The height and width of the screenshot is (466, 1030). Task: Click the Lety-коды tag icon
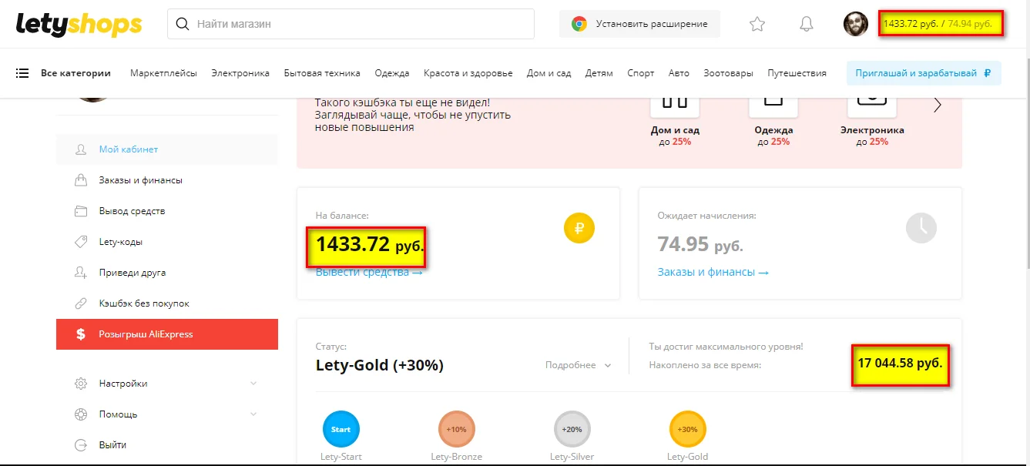pyautogui.click(x=80, y=242)
